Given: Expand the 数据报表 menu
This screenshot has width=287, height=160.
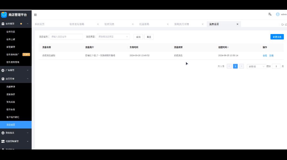Looking at the screenshot, I should point(16,133).
